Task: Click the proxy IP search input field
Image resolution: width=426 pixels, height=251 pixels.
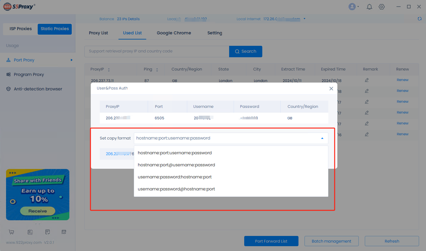Action: (157, 51)
